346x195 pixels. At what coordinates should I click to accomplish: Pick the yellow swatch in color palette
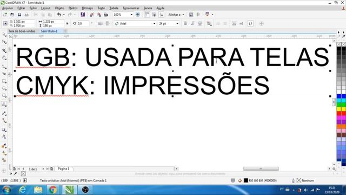[339, 109]
